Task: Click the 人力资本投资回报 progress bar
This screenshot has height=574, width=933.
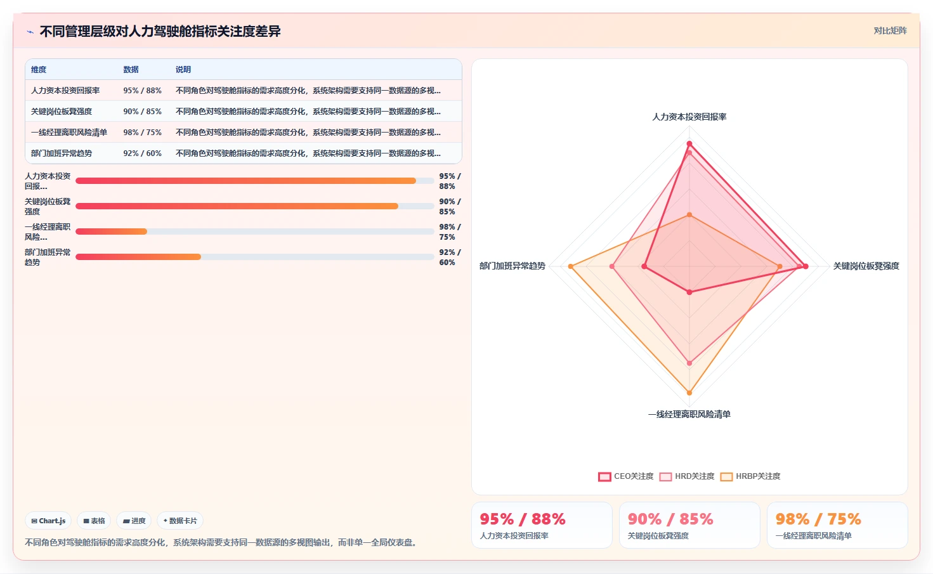Action: [254, 181]
